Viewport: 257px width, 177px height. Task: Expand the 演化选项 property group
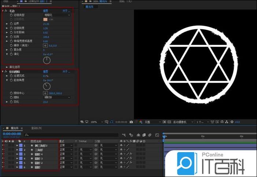point(7,67)
